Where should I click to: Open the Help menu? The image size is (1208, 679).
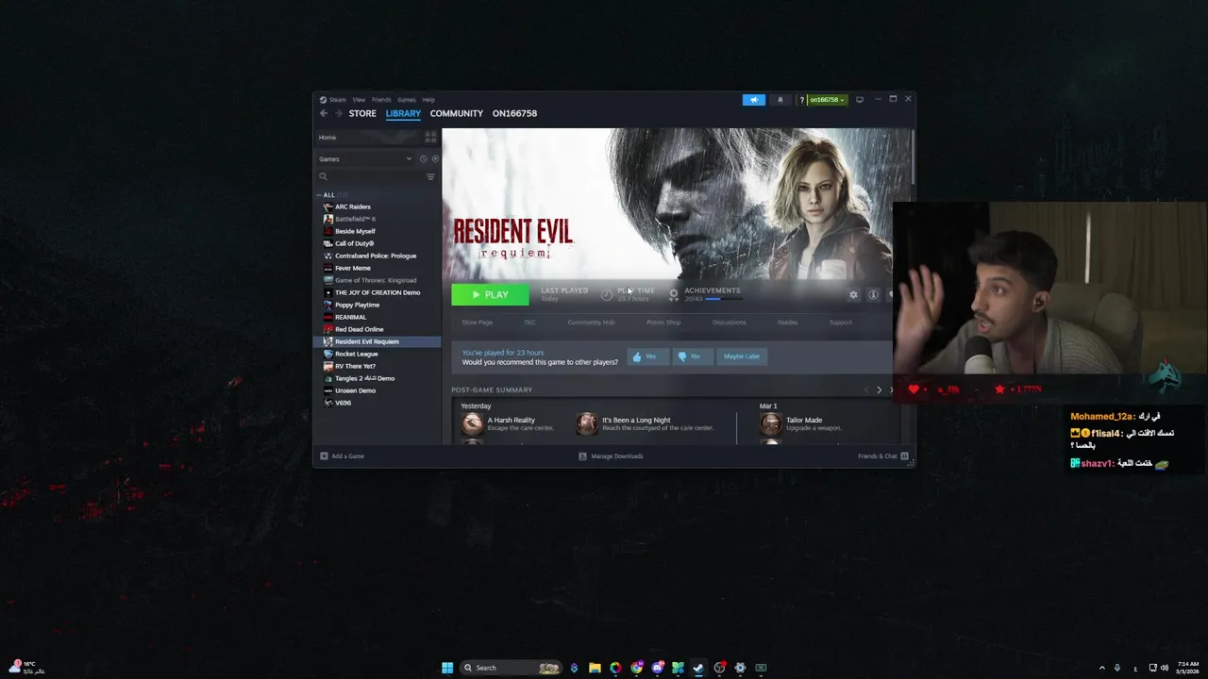(428, 100)
